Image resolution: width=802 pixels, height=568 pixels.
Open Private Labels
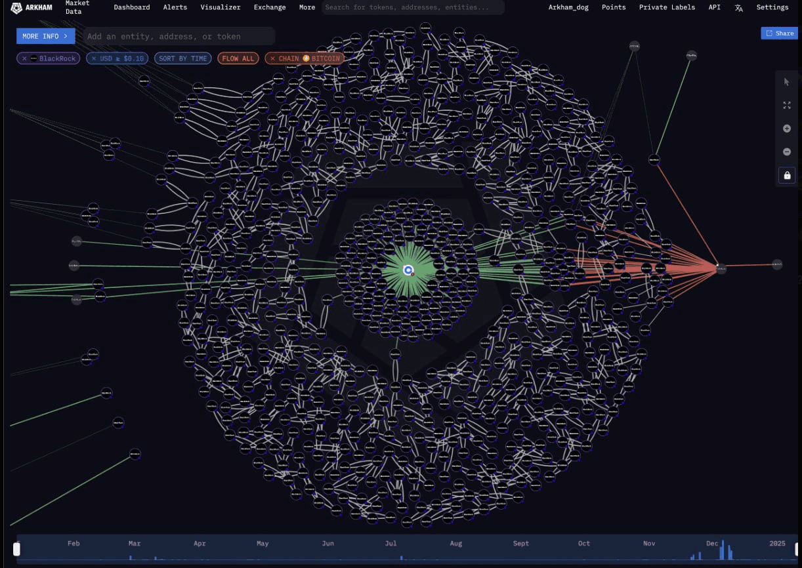tap(667, 7)
